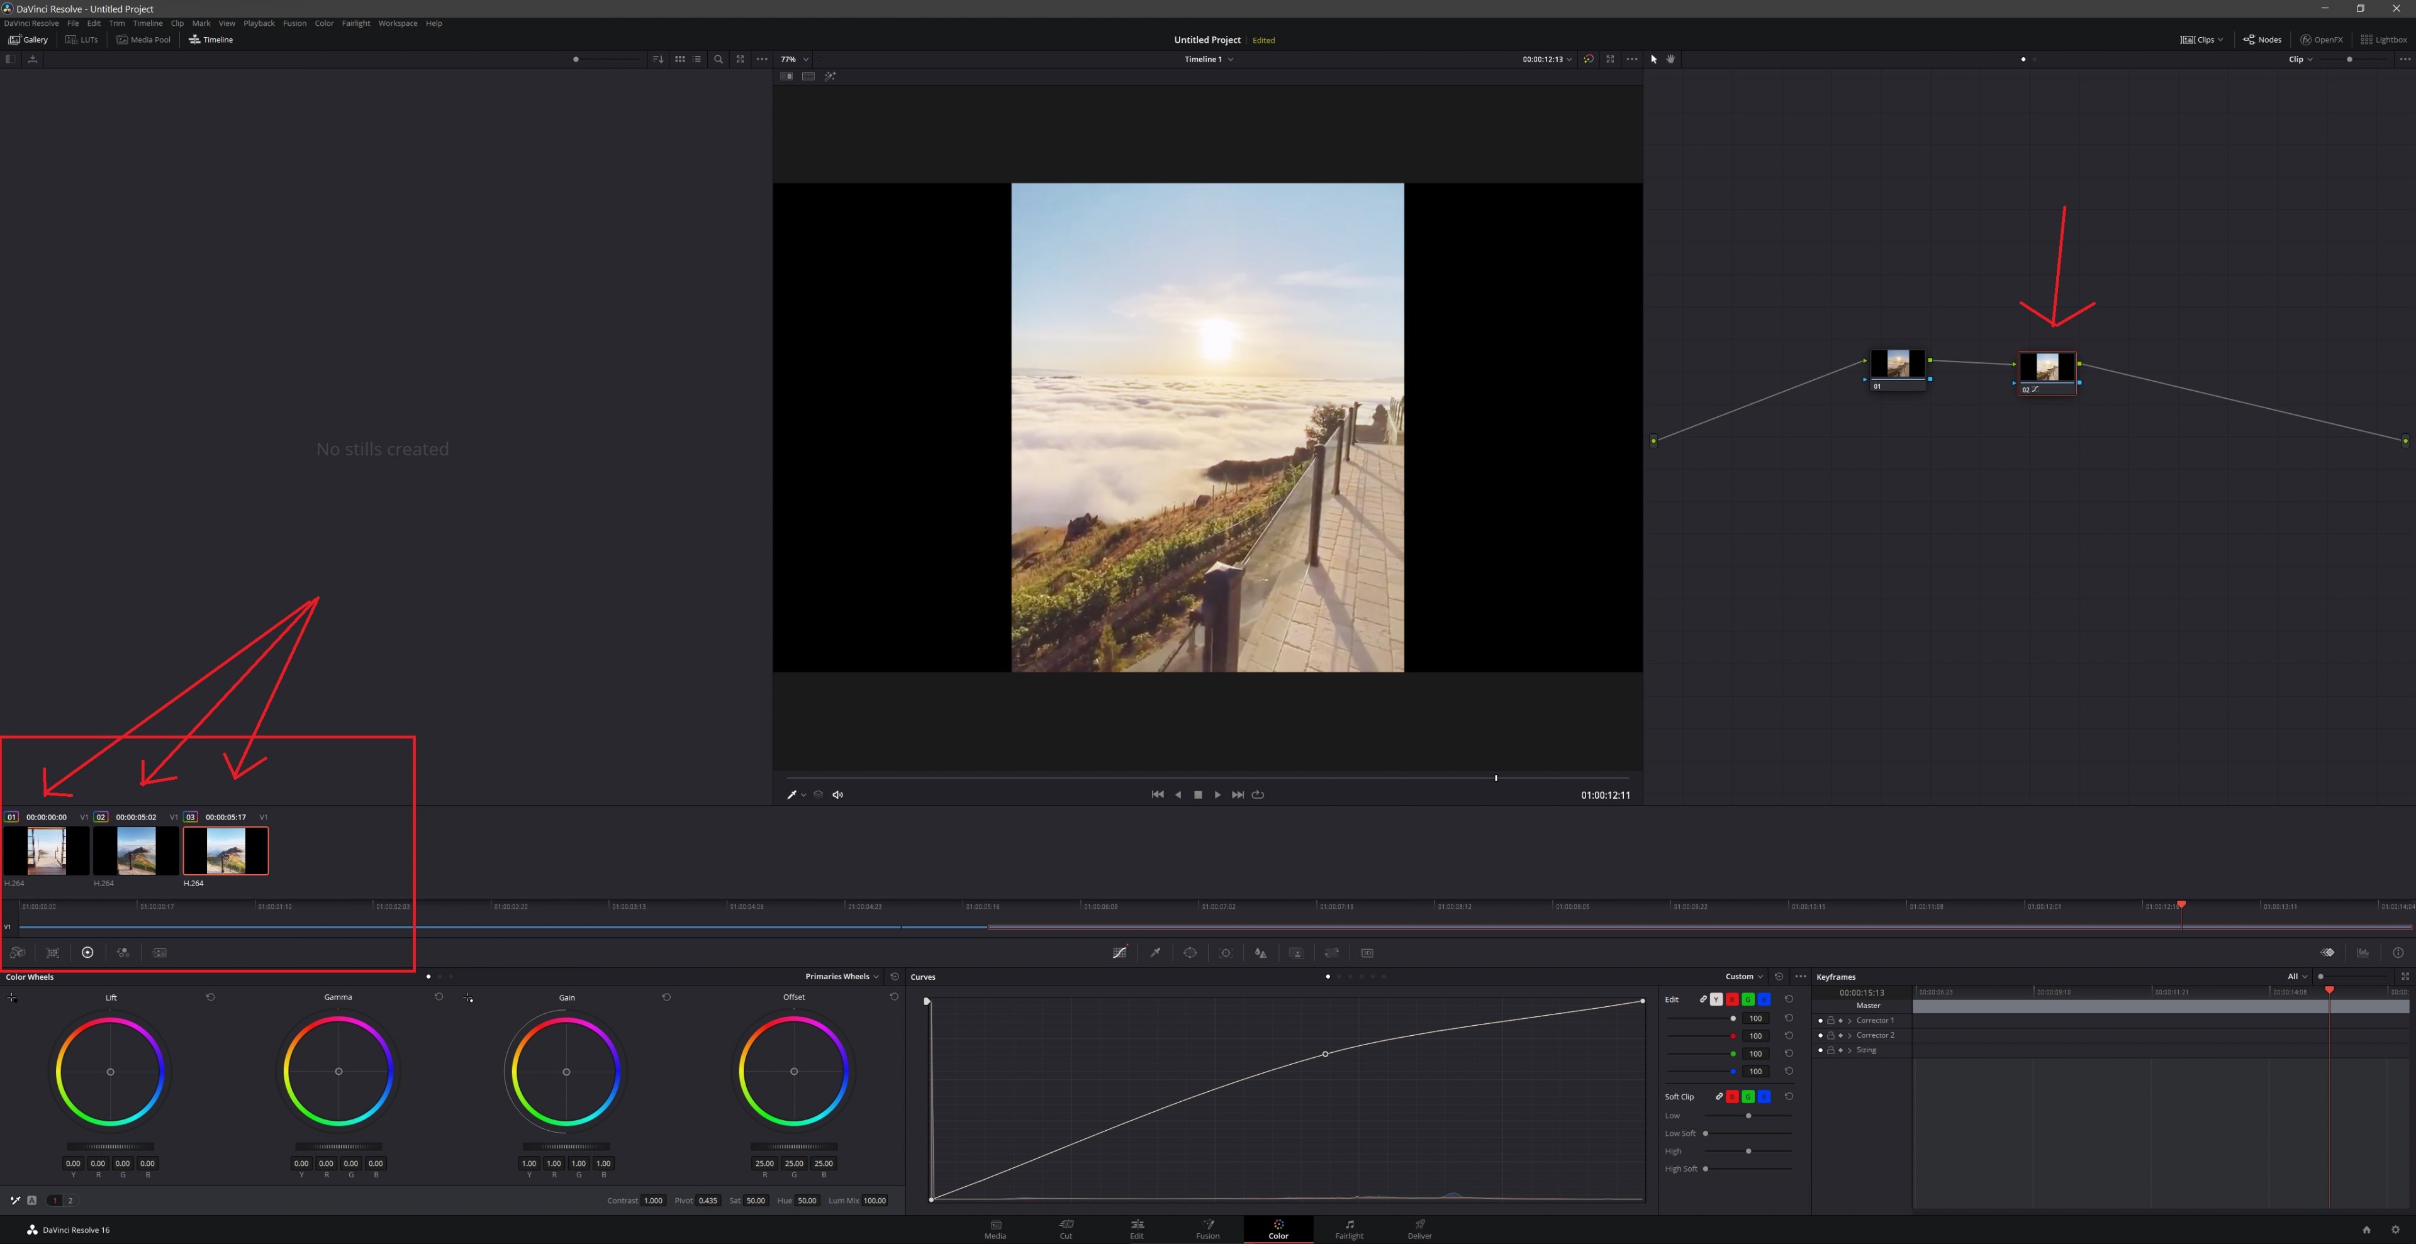Toggle the red Soft Clip channel
The image size is (2416, 1244).
coord(1732,1097)
